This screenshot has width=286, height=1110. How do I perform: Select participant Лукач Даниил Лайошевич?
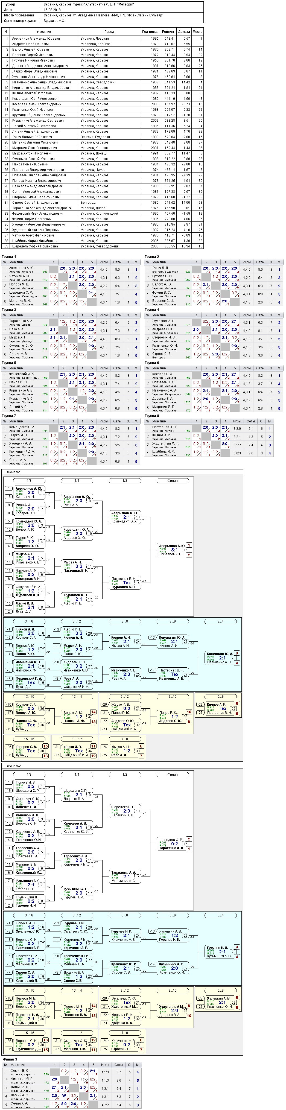(x=32, y=137)
